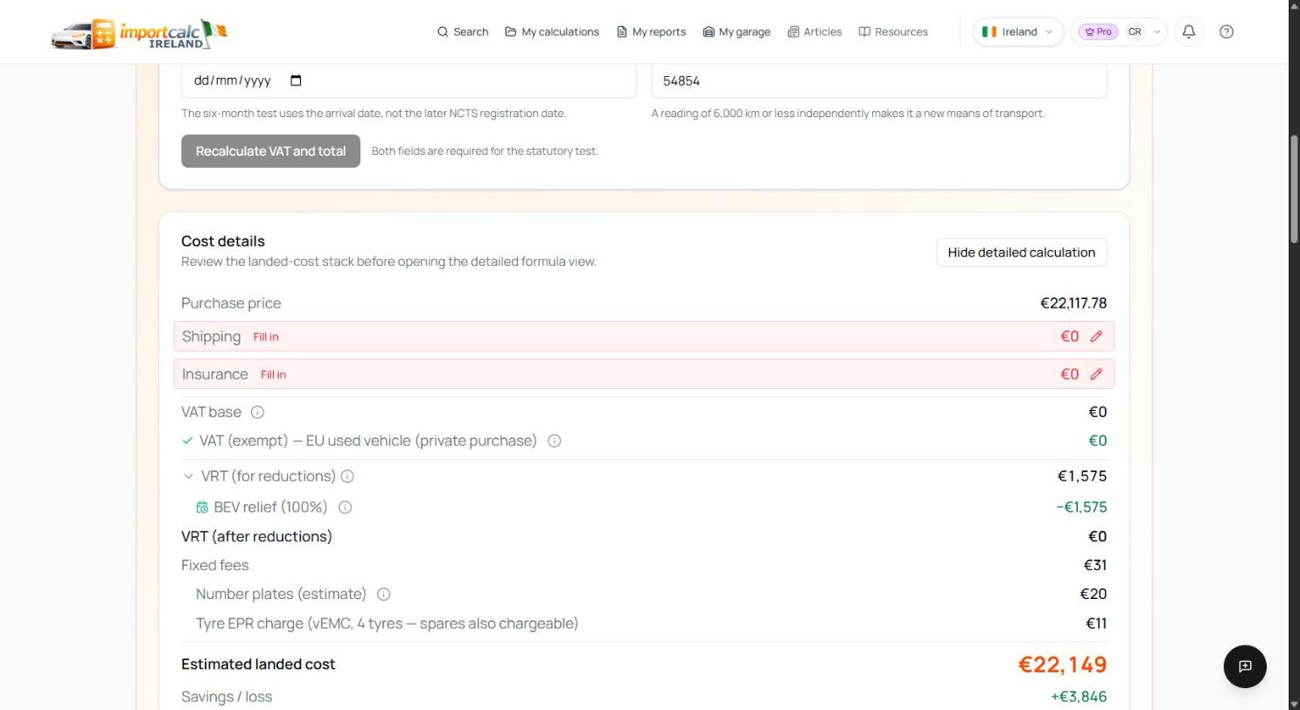Open the Ireland country dropdown

[1017, 31]
